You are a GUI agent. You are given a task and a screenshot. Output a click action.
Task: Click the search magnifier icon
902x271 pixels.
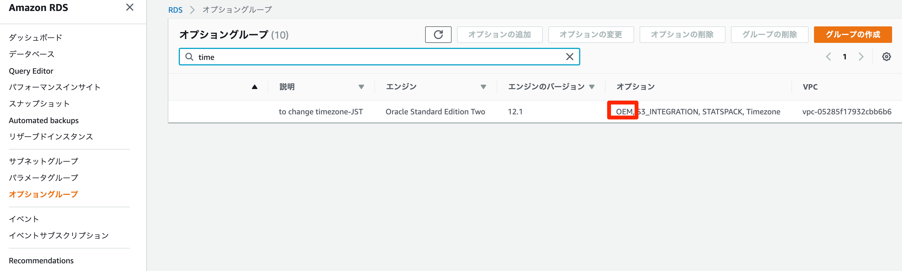click(189, 57)
